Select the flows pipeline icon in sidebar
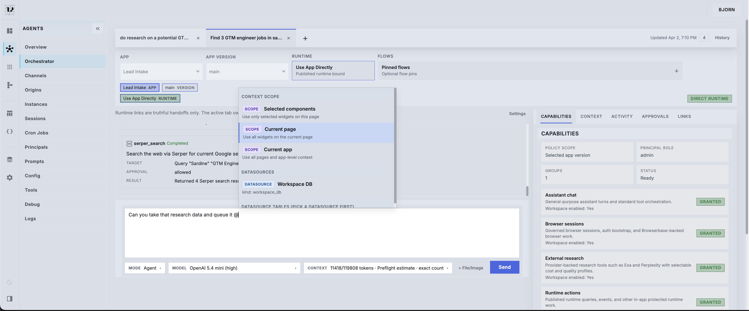749x311 pixels. coord(10,85)
